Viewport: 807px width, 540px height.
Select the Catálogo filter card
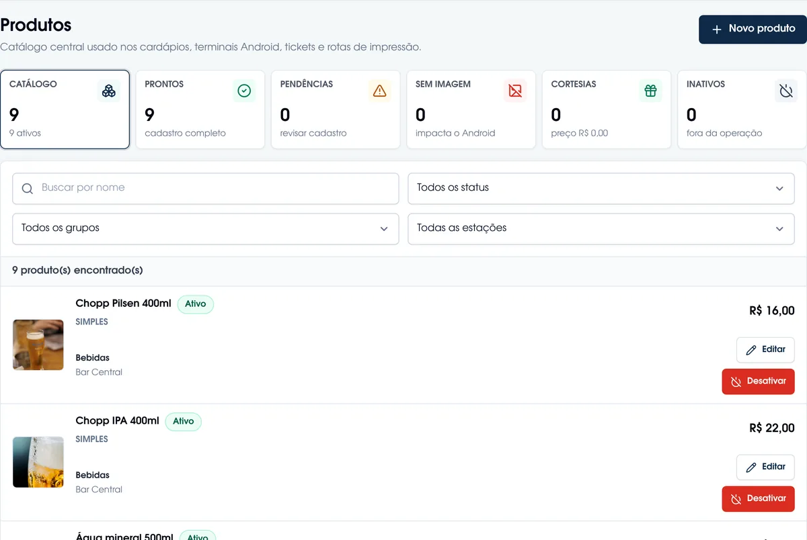(65, 109)
